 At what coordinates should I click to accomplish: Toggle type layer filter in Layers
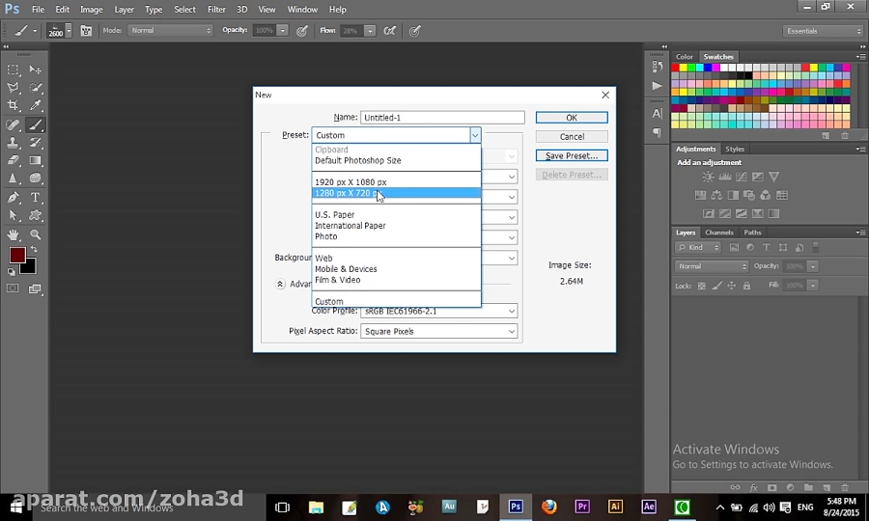pyautogui.click(x=766, y=248)
